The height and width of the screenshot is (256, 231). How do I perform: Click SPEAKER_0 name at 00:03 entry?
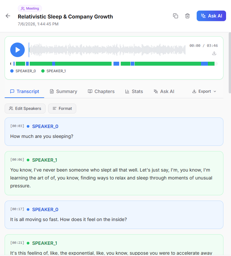(45, 126)
